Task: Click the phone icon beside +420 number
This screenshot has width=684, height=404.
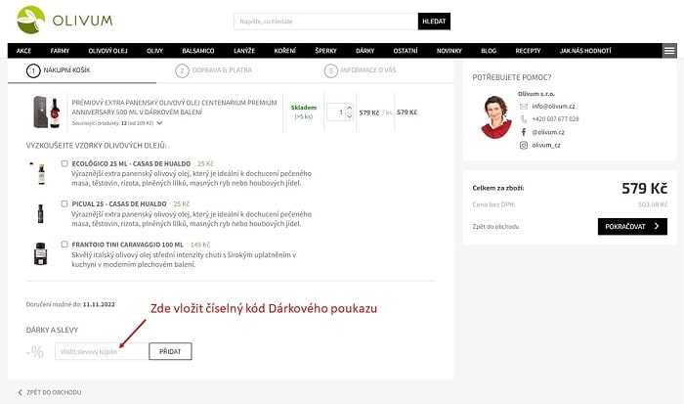Action: (x=524, y=118)
